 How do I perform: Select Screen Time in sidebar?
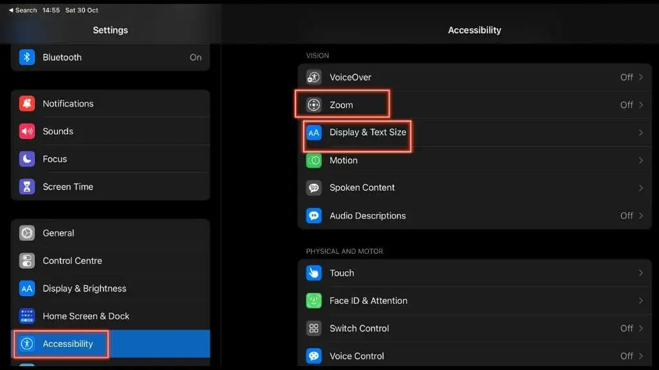(111, 187)
